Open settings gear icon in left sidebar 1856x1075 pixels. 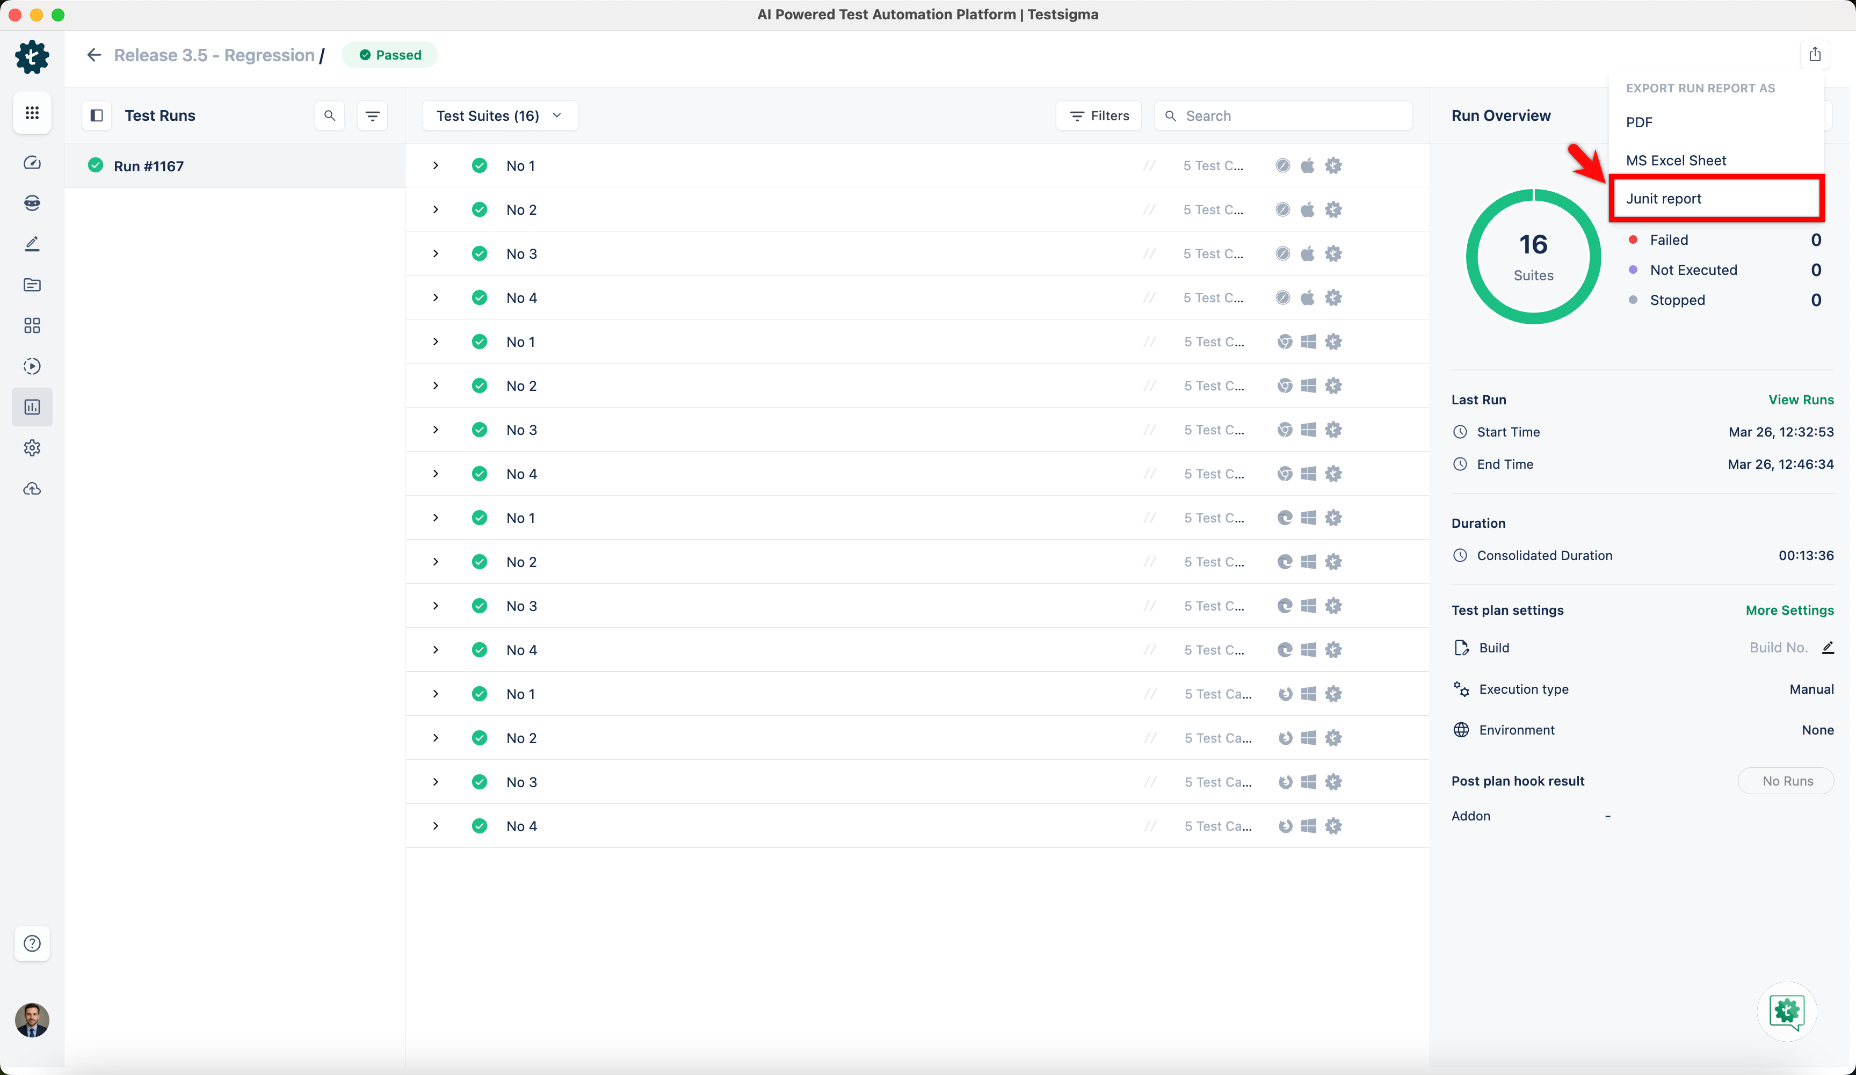32,448
